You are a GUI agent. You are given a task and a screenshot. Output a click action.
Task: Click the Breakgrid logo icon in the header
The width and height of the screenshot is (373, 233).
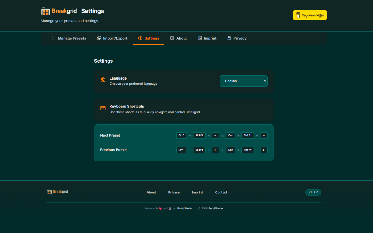(x=45, y=11)
